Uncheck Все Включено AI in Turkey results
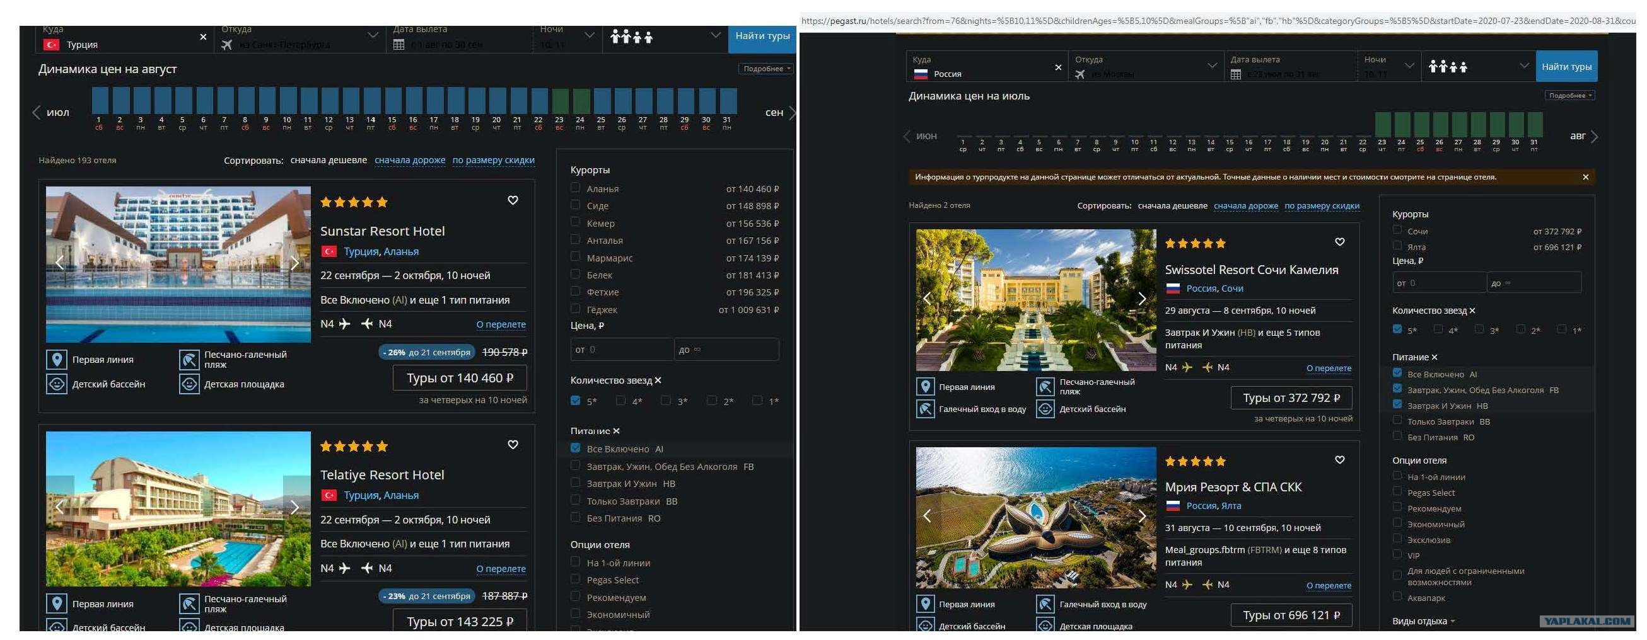The height and width of the screenshot is (640, 1647). 576,449
